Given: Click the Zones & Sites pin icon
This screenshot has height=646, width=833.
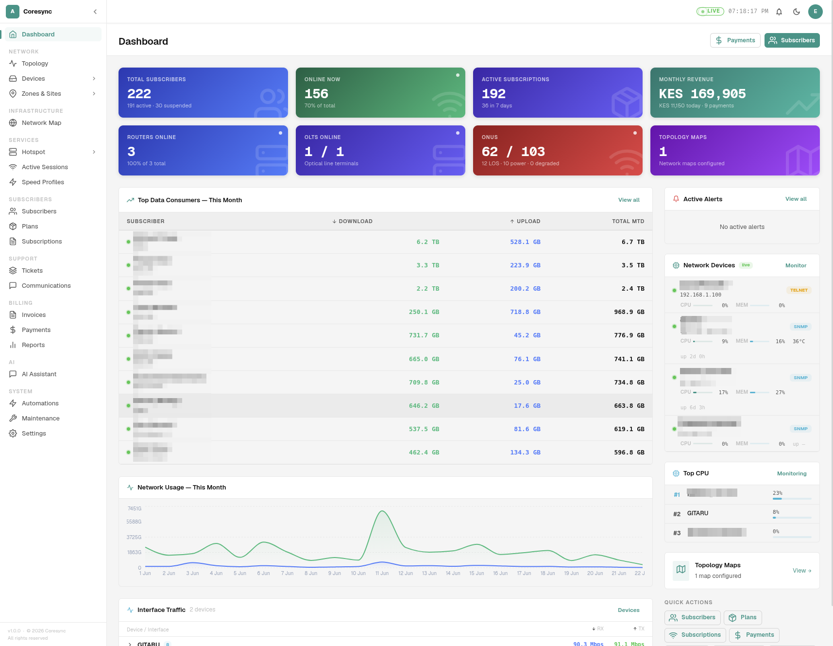Looking at the screenshot, I should tap(13, 94).
